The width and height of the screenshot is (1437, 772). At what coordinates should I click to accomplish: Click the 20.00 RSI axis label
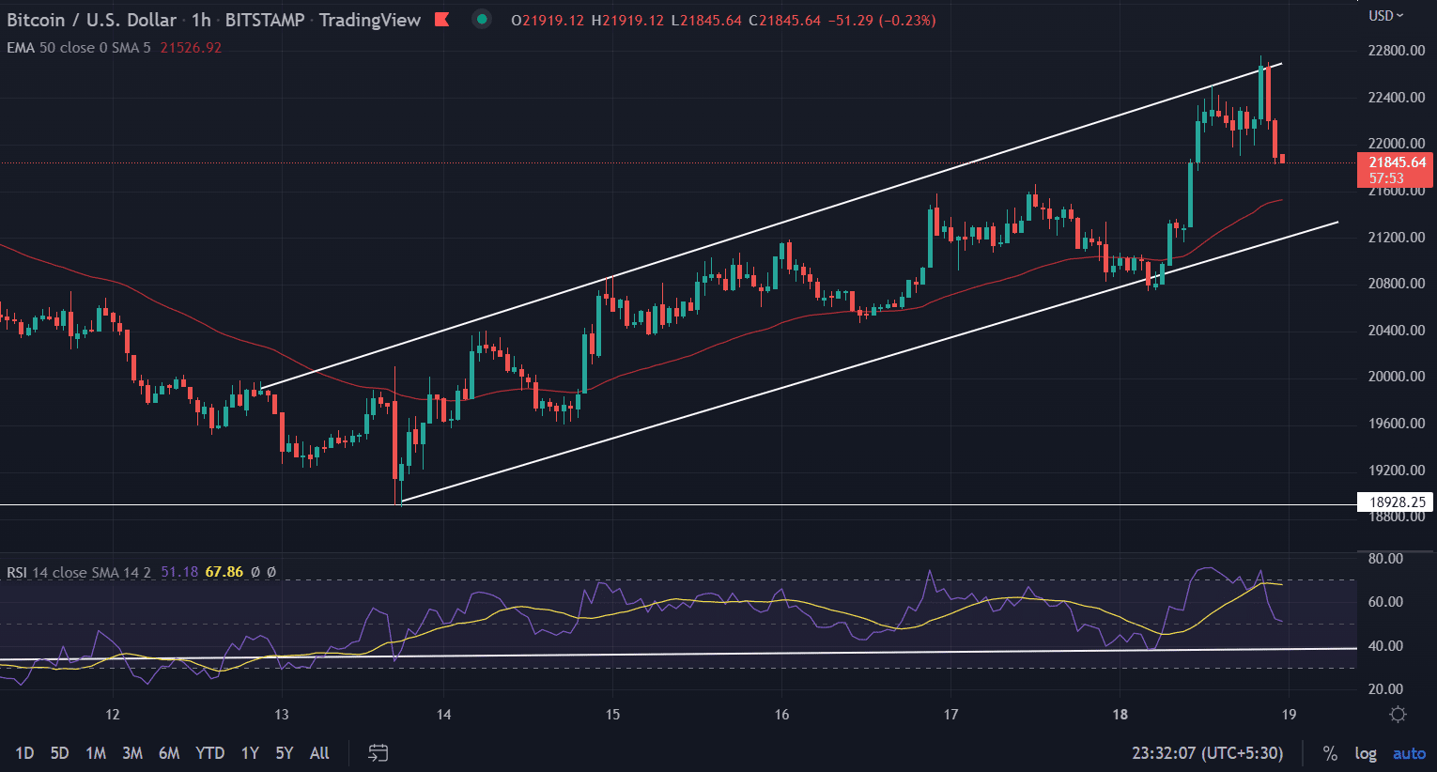(1386, 689)
